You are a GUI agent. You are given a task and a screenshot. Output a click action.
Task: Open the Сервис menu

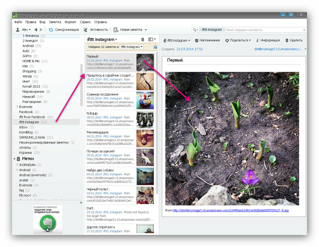click(x=85, y=22)
